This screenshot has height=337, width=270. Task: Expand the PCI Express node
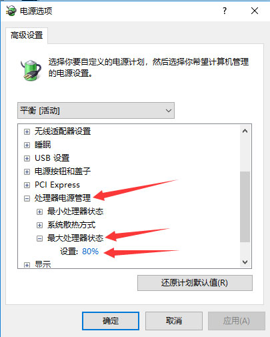point(27,185)
